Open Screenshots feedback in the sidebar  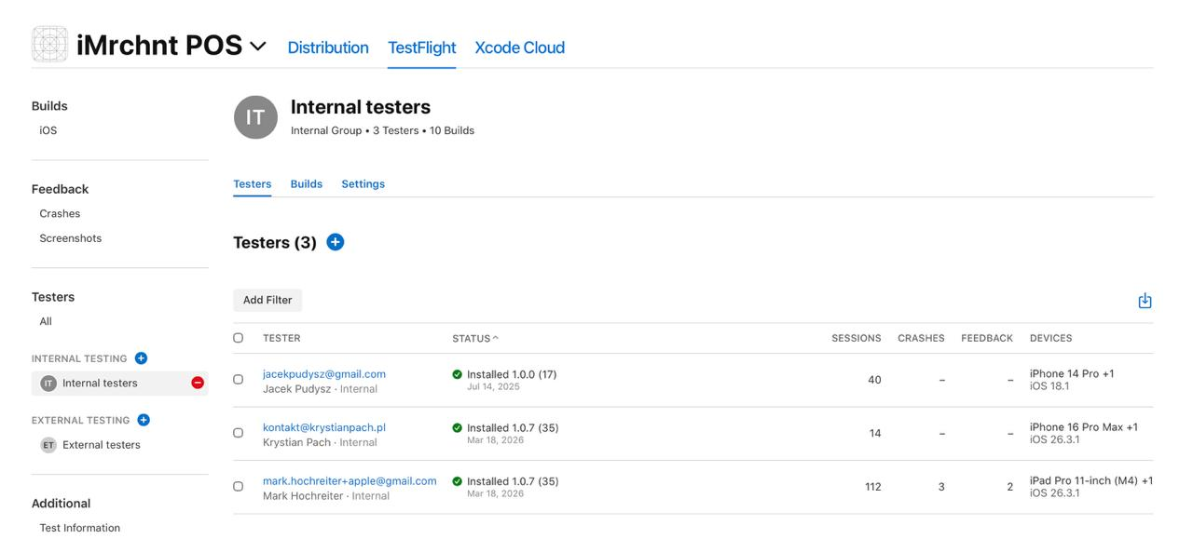click(71, 238)
